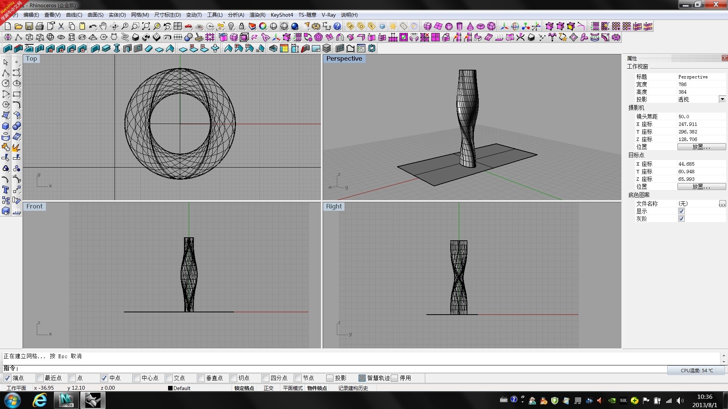Open the KeyShot4 menu
This screenshot has width=728, height=409.
[x=282, y=15]
